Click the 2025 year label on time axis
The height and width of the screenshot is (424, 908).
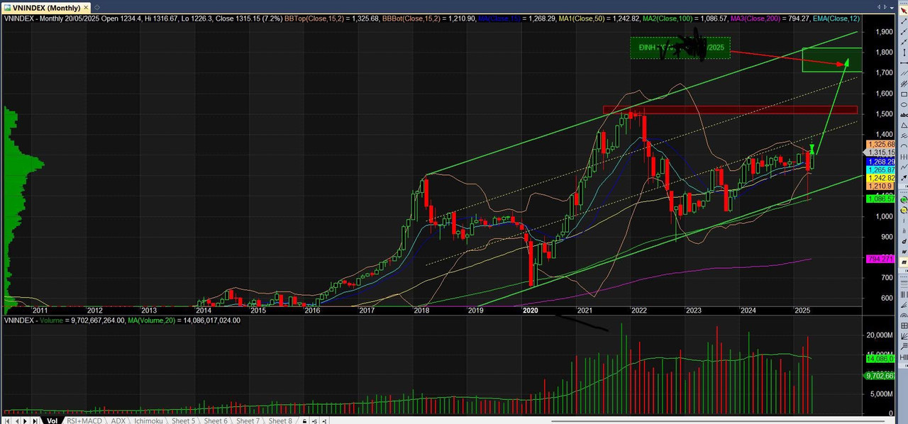pos(802,311)
